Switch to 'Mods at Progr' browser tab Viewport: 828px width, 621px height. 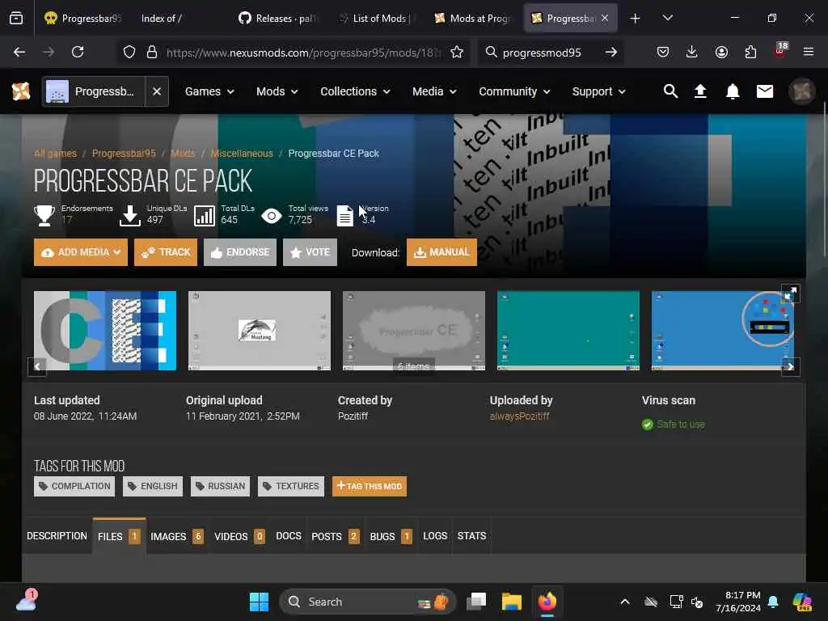click(473, 19)
